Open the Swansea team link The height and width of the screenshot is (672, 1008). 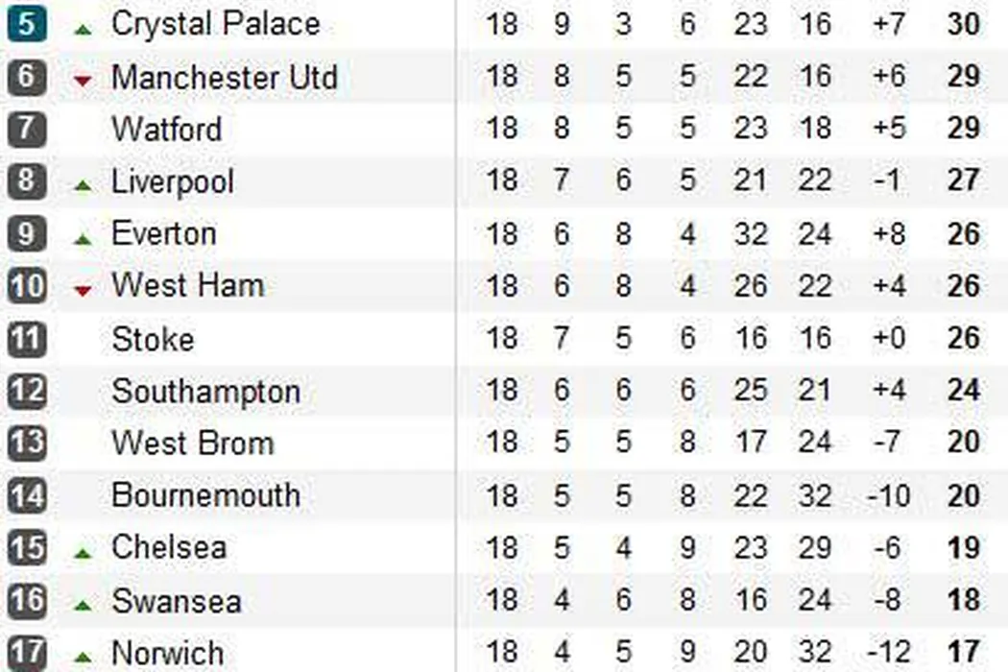pyautogui.click(x=176, y=601)
